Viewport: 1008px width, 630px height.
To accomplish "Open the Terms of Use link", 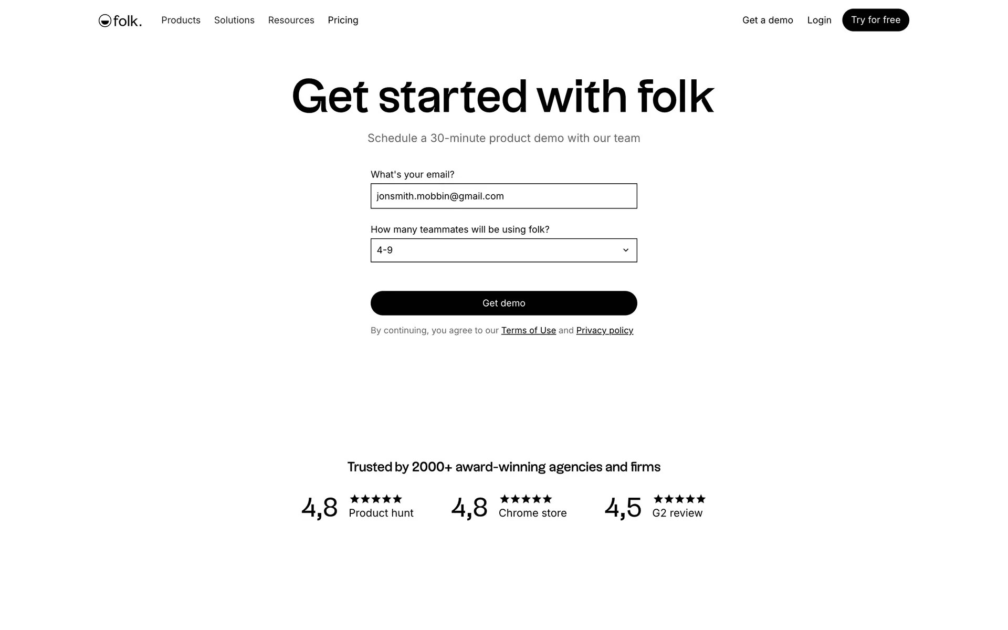I will click(528, 330).
